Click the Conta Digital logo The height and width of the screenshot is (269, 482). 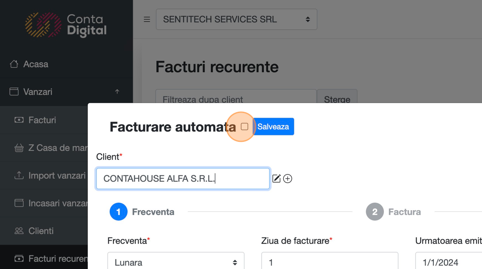tap(66, 25)
